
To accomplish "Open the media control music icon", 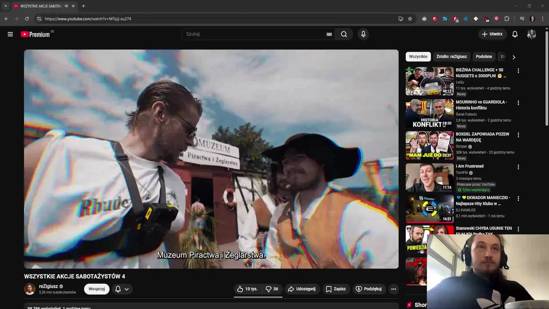I will [x=522, y=19].
